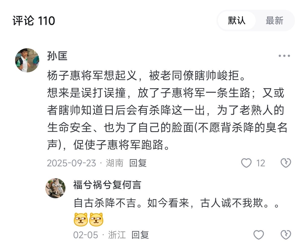This screenshot has width=307, height=245.
Task: Click 回复 under 孙匡's comment
Action: (x=138, y=163)
